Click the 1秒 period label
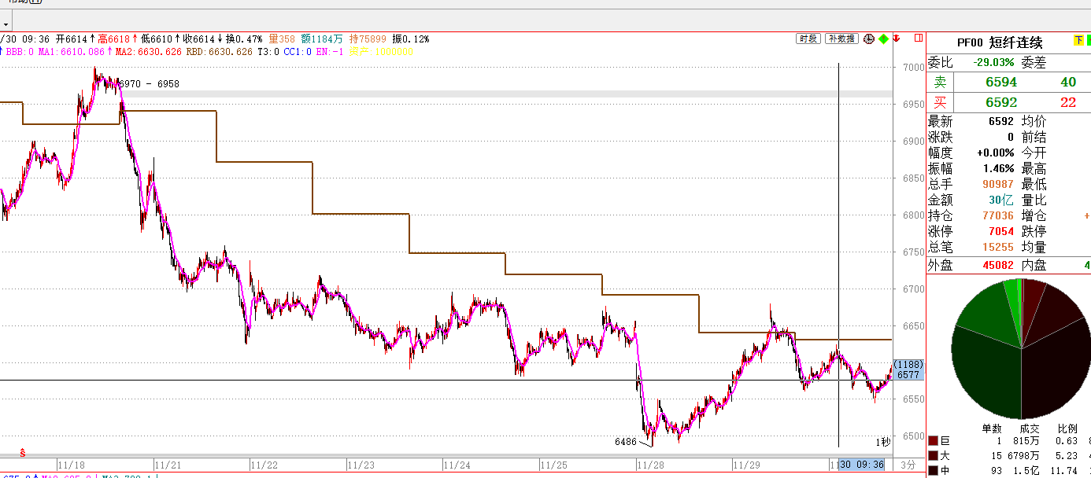Viewport: 1091px width, 478px height. click(883, 442)
